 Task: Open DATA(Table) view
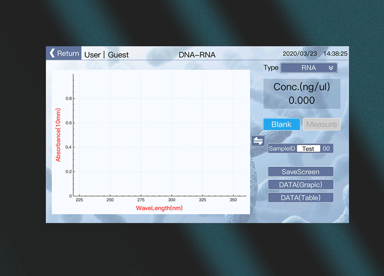[x=301, y=197]
